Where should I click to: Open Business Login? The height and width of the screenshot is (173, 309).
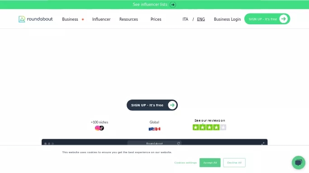[x=228, y=19]
